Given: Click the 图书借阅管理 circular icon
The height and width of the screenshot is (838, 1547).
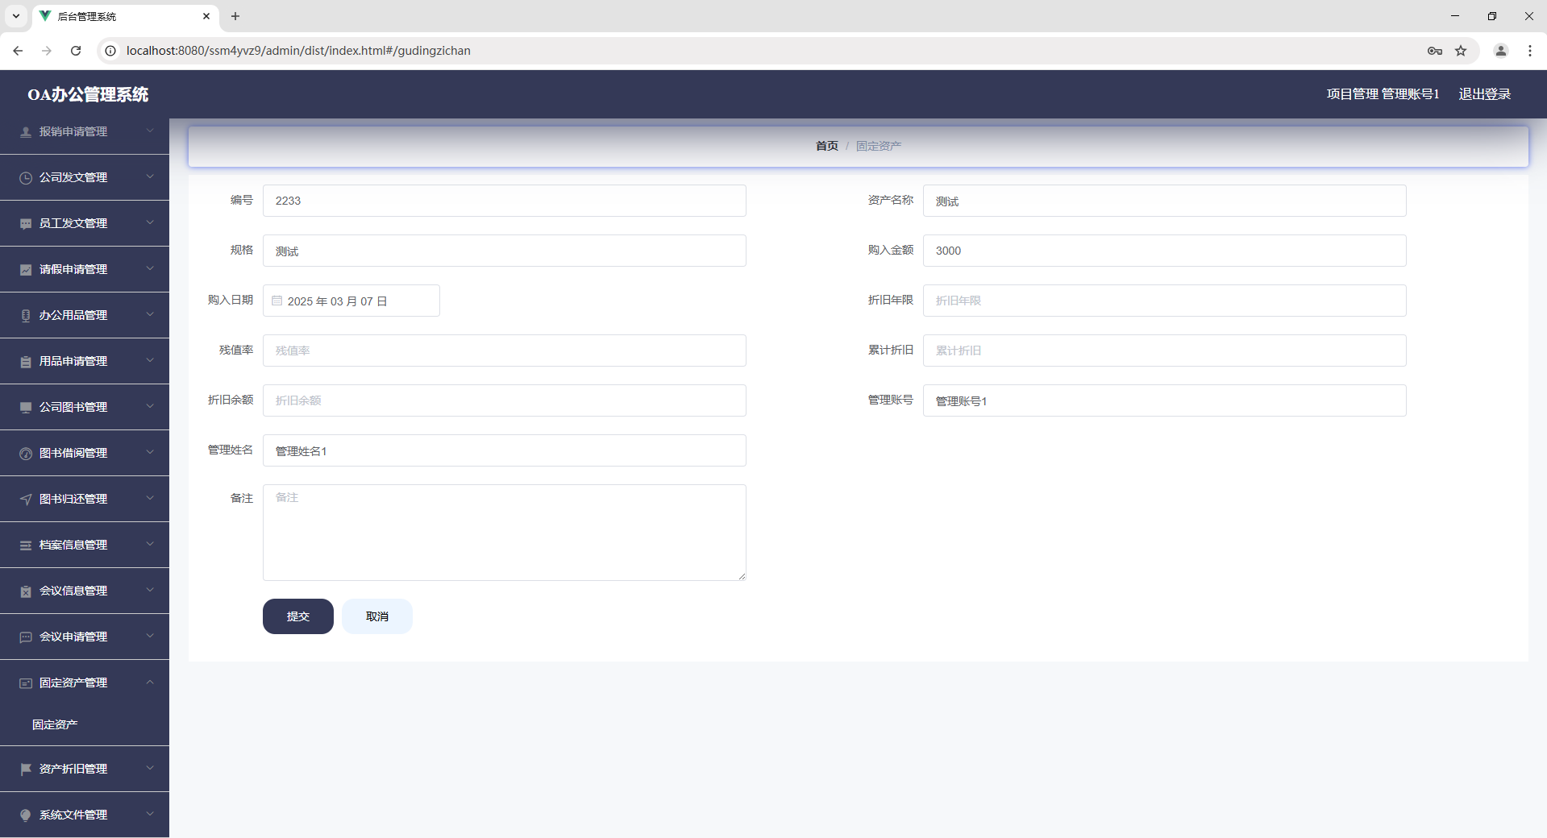Looking at the screenshot, I should point(25,453).
